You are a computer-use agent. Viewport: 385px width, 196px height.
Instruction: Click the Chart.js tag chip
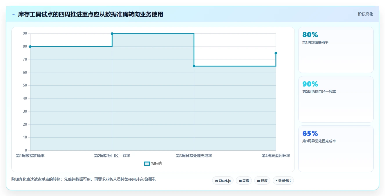[x=223, y=181]
